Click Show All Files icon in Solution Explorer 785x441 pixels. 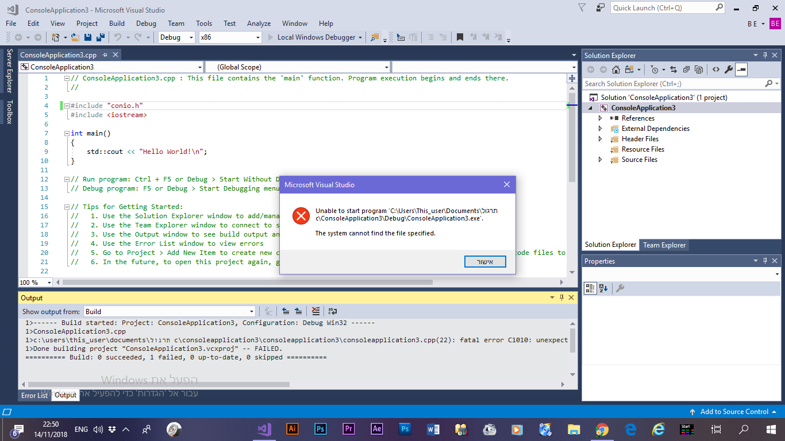[x=699, y=69]
